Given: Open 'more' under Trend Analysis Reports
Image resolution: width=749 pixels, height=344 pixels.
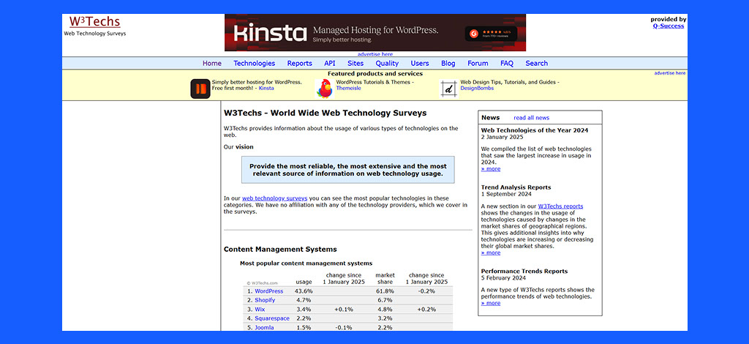Looking at the screenshot, I should pos(491,253).
